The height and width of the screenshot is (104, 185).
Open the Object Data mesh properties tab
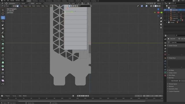click(165, 73)
